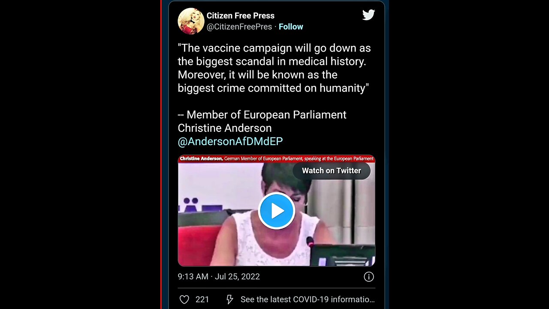Click the Jul 25, 2022 date
Viewport: 549px width, 309px height.
[x=237, y=277]
